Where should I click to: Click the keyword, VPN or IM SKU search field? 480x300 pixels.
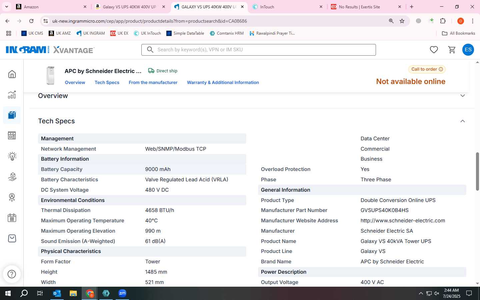(x=259, y=50)
